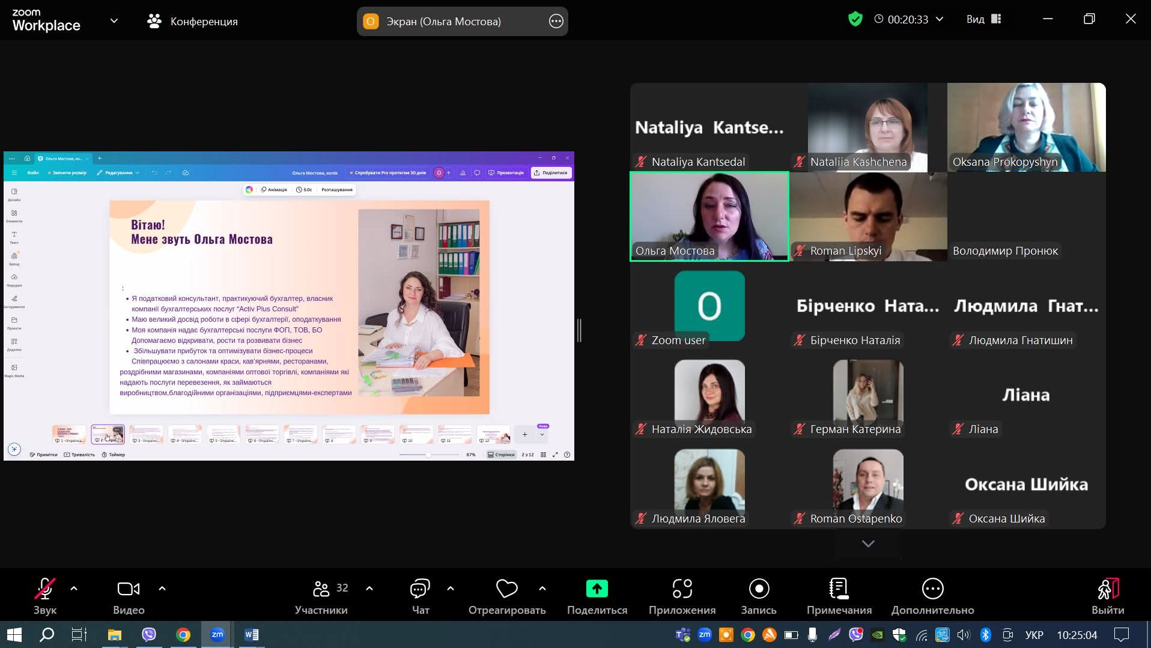Open the Zoom Workplace dropdown chevron
This screenshot has height=648, width=1151.
click(114, 21)
